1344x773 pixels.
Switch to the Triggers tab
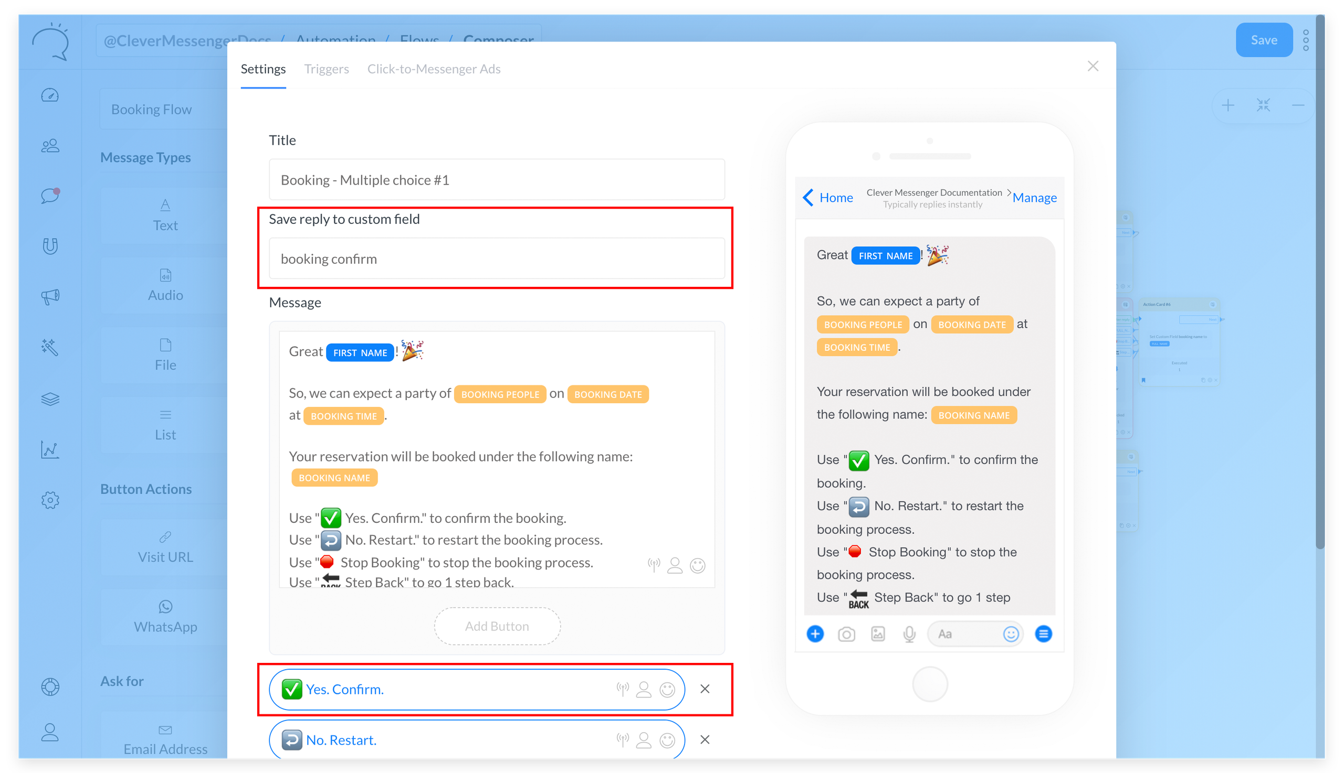[327, 69]
